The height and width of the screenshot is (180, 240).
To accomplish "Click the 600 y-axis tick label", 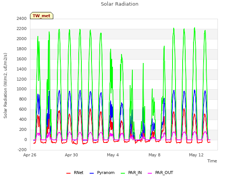I will [x=23, y=109].
